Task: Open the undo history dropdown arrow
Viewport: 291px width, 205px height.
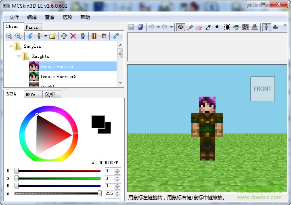Action: tap(158, 27)
